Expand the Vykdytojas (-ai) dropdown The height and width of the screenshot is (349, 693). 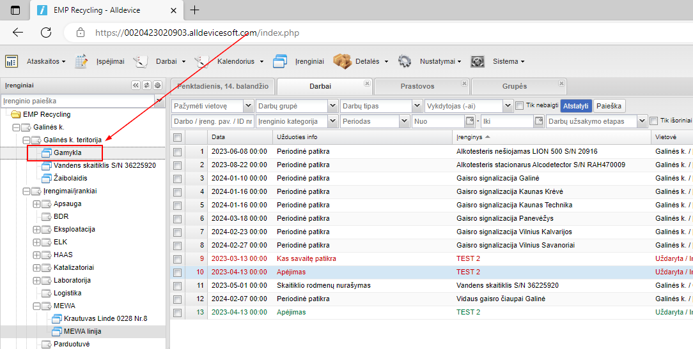click(x=508, y=106)
